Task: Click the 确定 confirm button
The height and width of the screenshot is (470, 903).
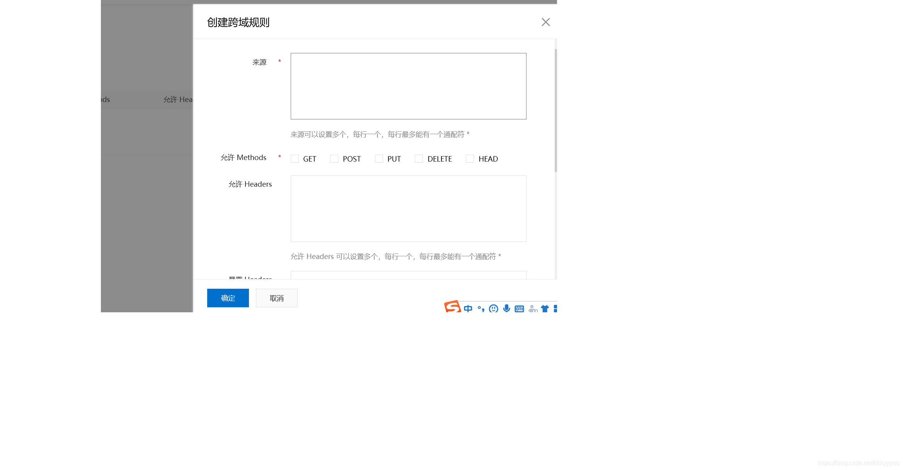Action: 228,298
